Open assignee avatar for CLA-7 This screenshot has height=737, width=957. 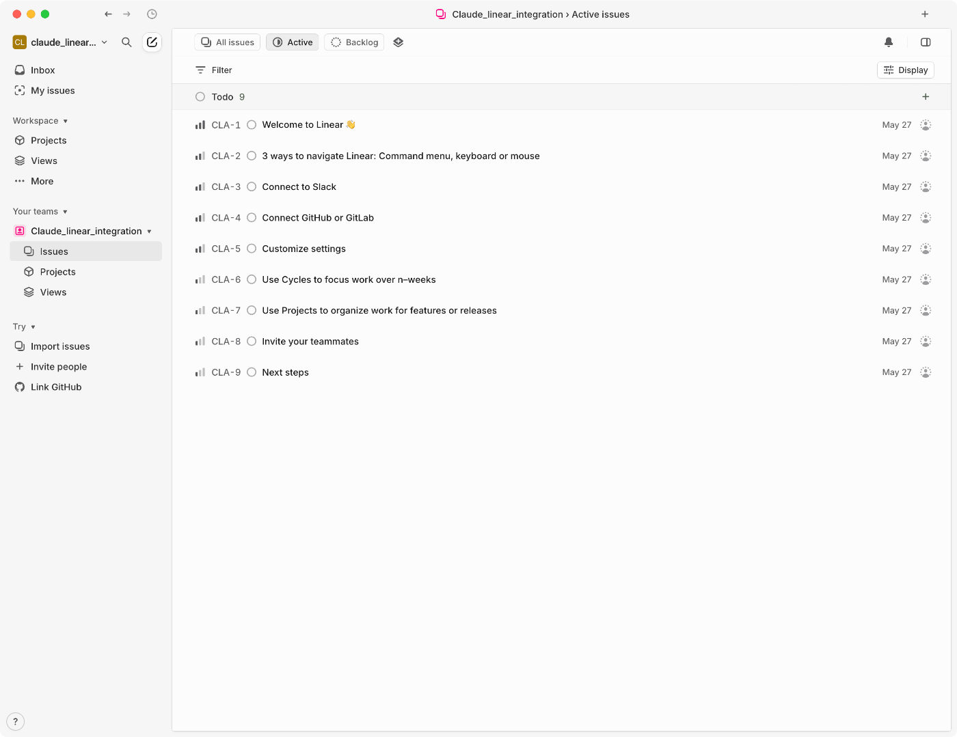(926, 311)
